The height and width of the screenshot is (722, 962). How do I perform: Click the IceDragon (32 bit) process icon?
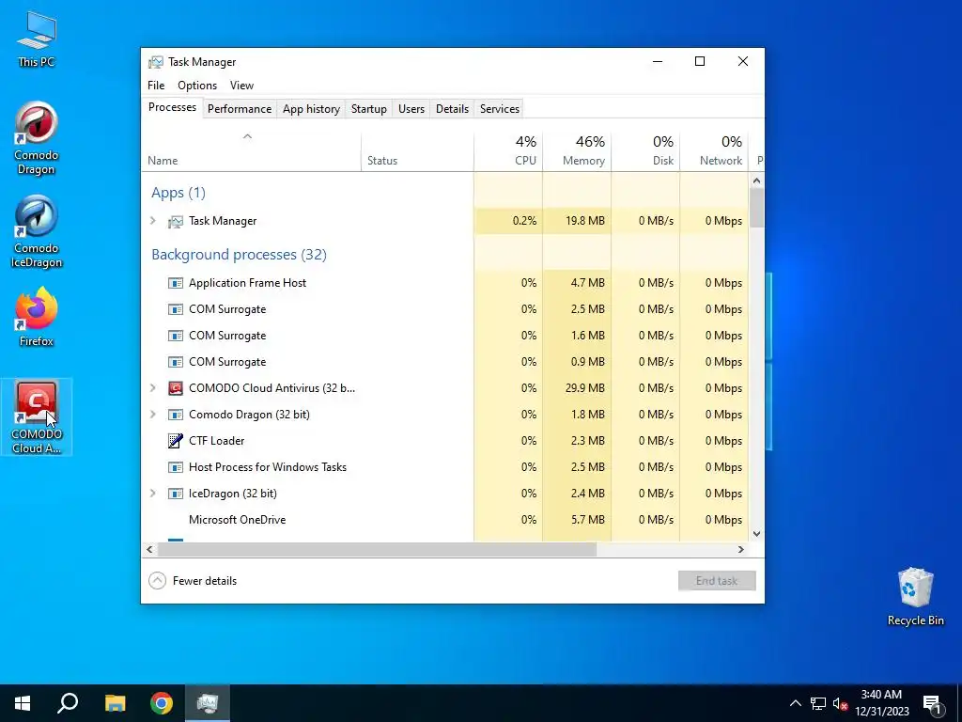(x=176, y=494)
